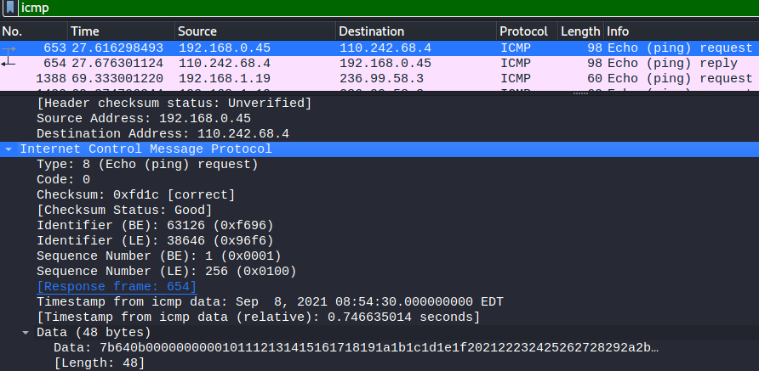759x371 pixels.
Task: Sort packets by Protocol column header
Action: point(528,31)
